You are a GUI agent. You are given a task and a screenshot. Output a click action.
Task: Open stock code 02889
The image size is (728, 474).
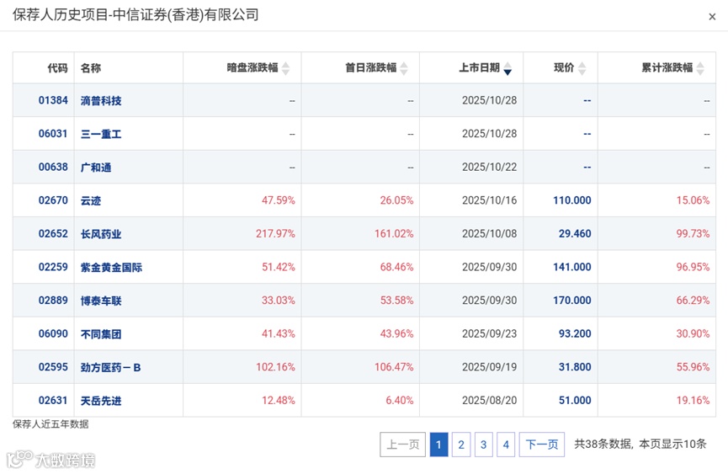53,301
